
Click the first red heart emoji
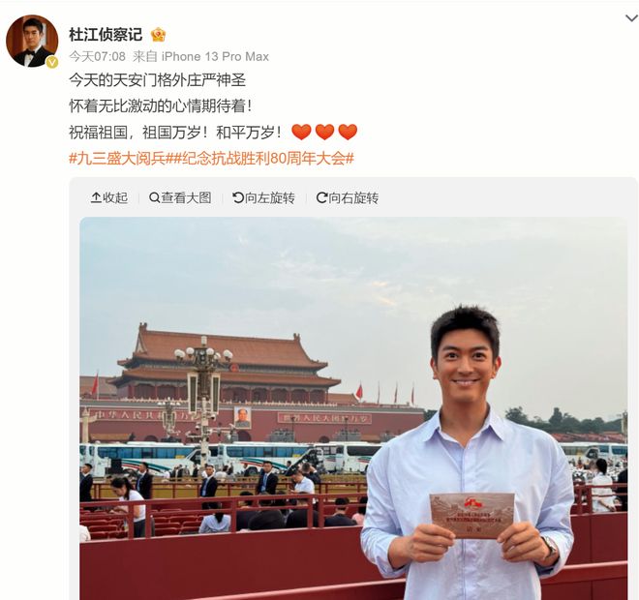pos(301,132)
